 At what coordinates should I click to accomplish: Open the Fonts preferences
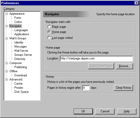[x=18, y=18]
